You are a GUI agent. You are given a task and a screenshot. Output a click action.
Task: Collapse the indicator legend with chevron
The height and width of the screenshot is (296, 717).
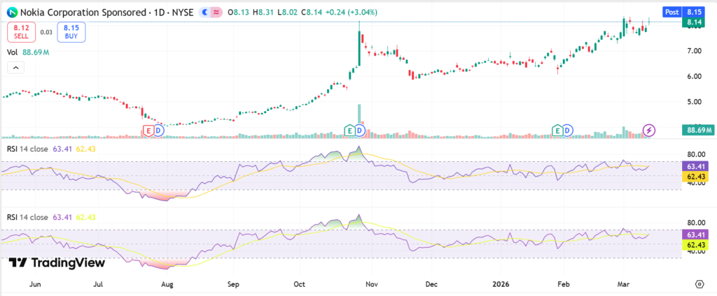[14, 68]
